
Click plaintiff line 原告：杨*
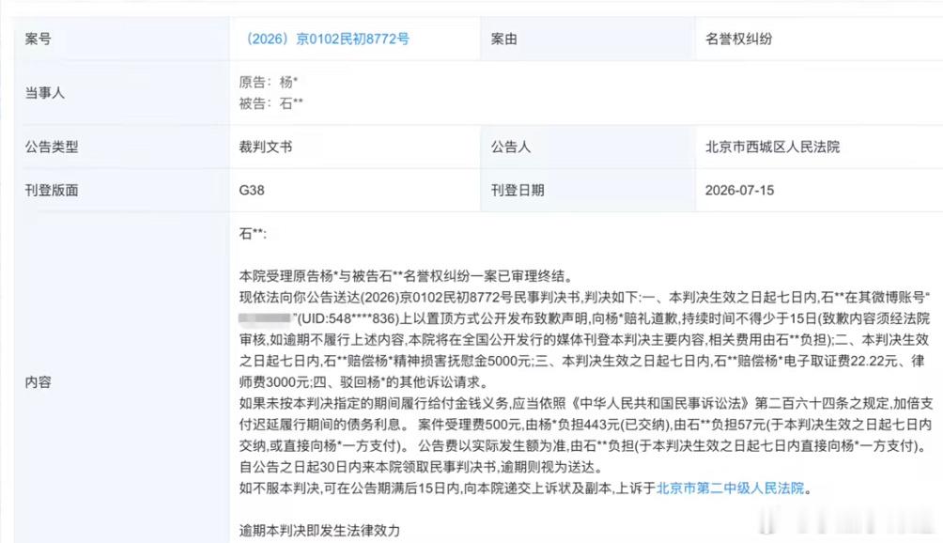[269, 82]
